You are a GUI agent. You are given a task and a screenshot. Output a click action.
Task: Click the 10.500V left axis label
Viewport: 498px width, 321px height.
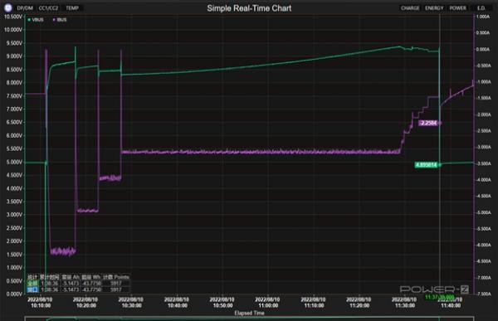tap(12, 17)
